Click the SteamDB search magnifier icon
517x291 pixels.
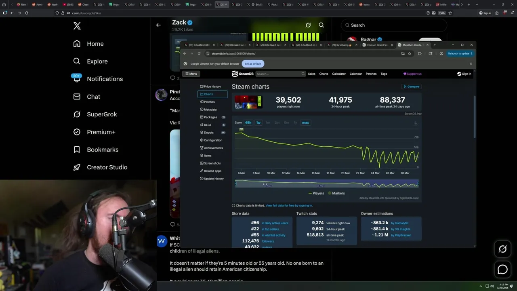coord(303,74)
